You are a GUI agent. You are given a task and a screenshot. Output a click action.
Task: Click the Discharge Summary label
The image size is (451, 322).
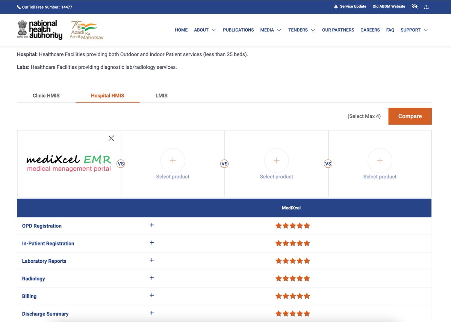(45, 314)
